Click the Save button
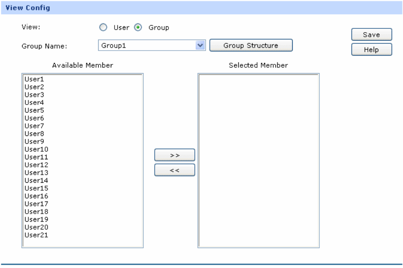This screenshot has height=268, width=403. (371, 35)
